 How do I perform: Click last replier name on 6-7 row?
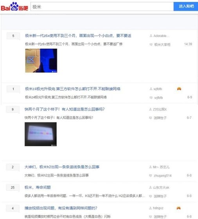[x=160, y=118]
